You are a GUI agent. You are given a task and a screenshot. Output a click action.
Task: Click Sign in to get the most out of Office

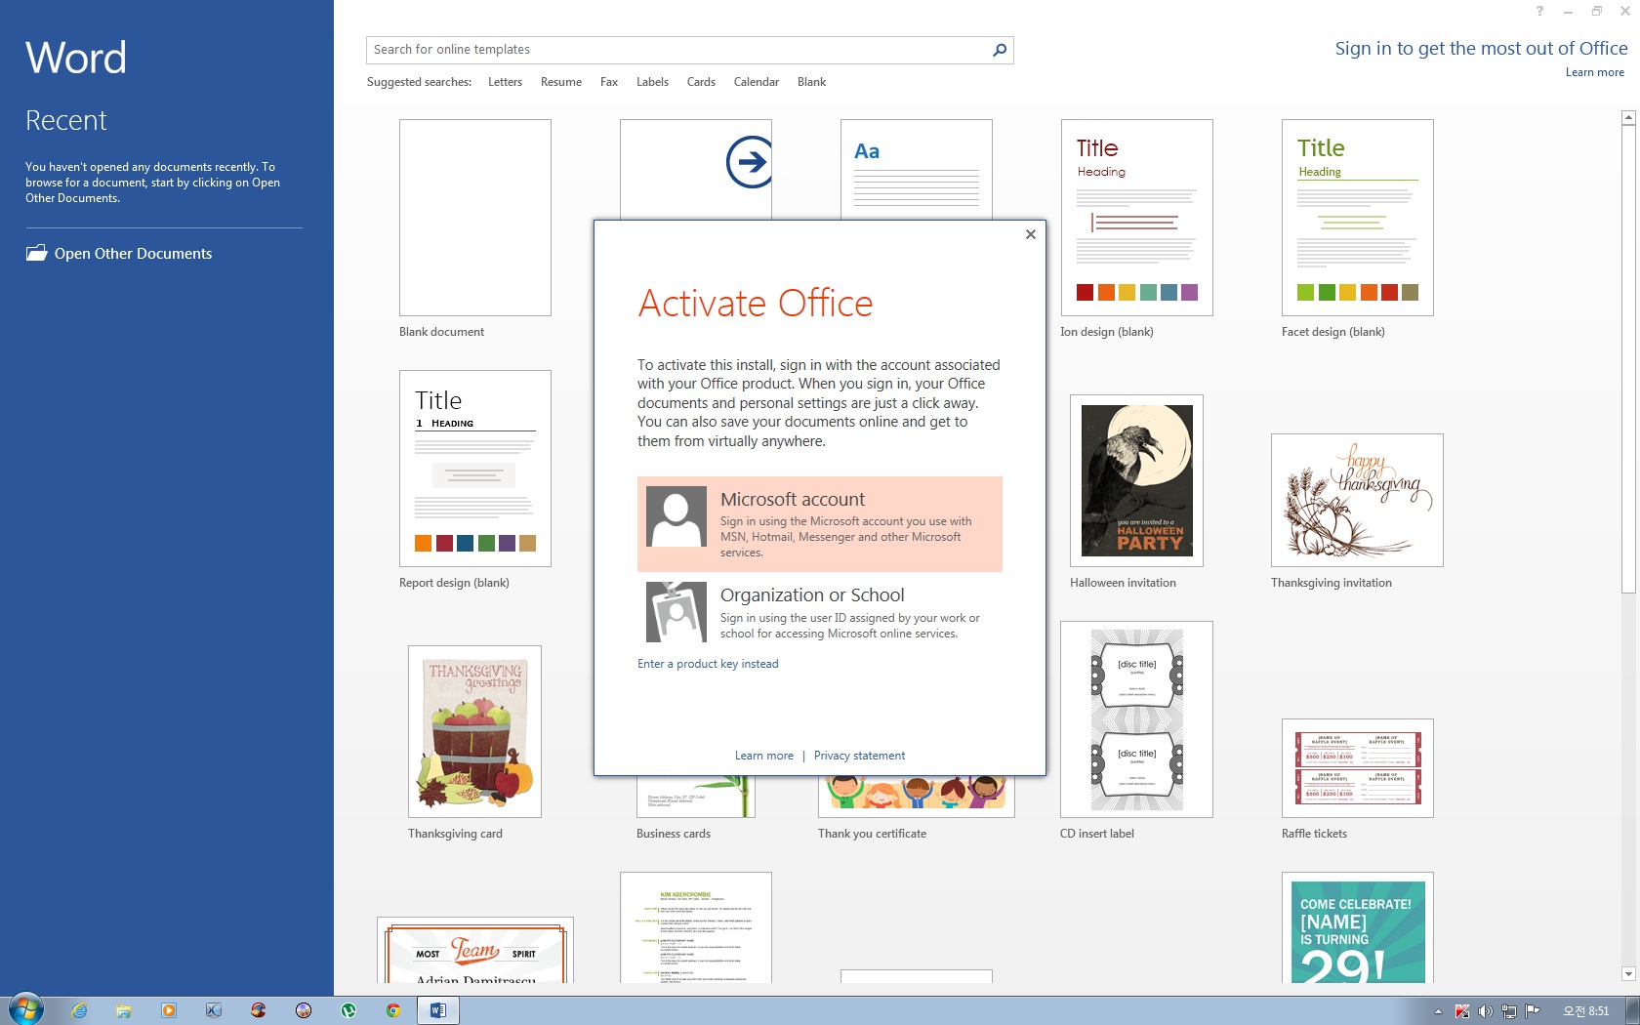tap(1481, 48)
